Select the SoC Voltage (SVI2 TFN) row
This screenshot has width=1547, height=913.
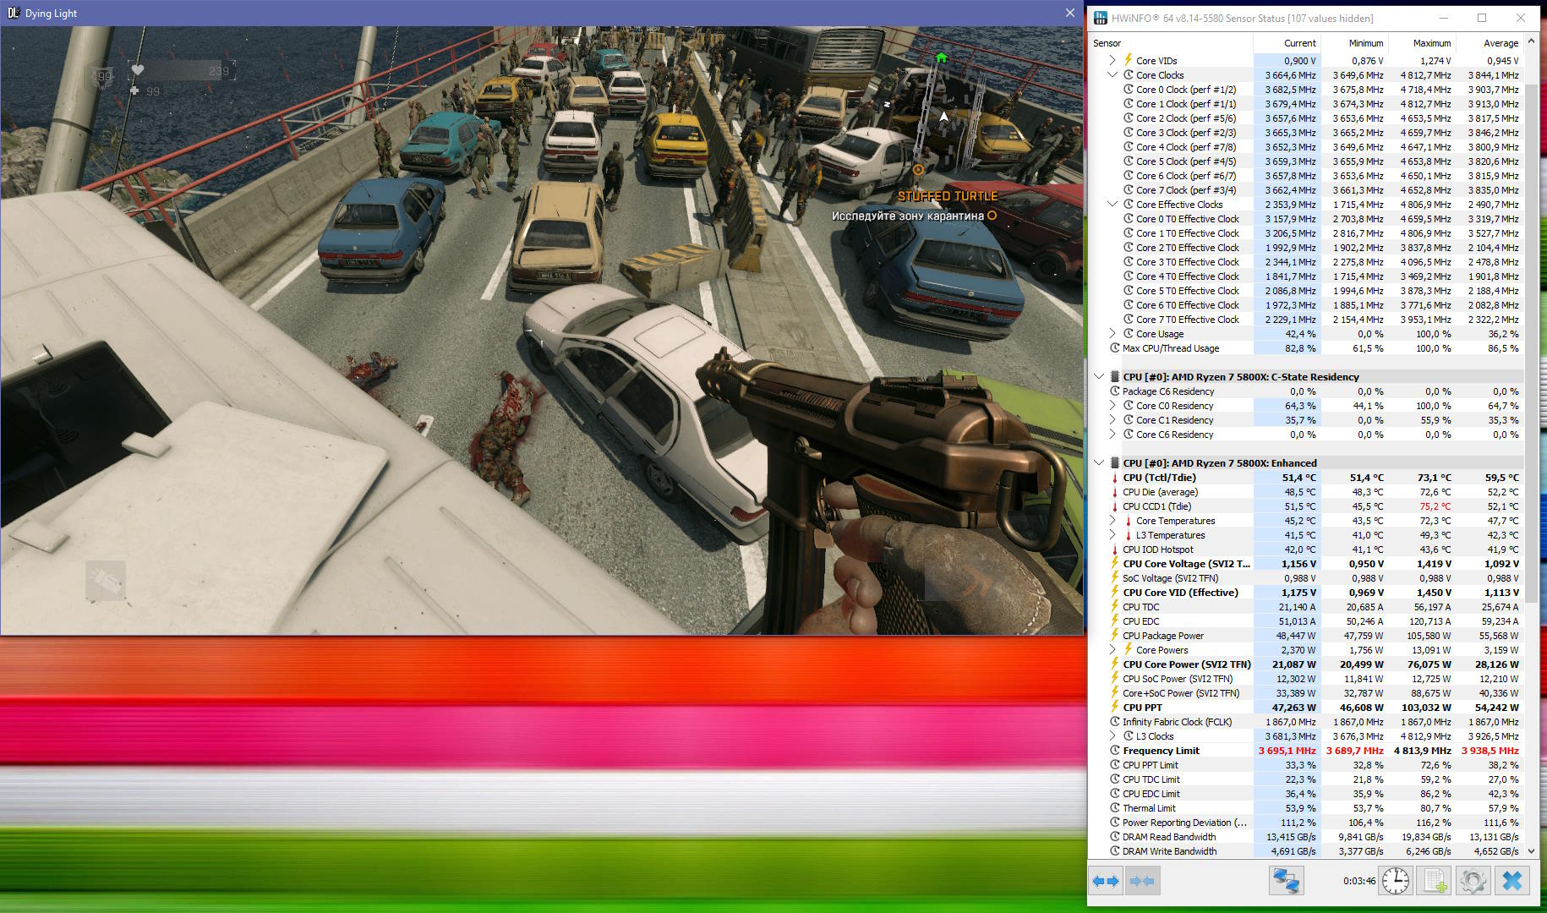[x=1306, y=578]
